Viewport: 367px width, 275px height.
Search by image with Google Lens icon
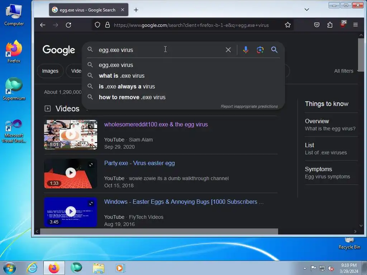[260, 50]
